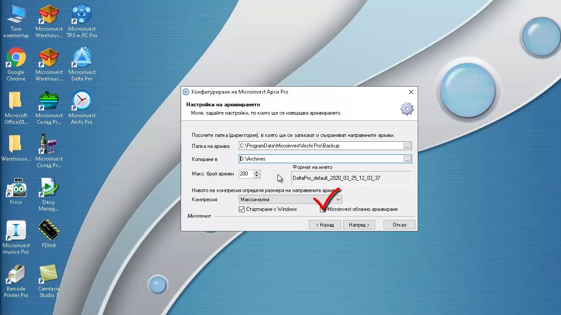Screen dimensions: 561x315
Task: Browse for Копиране в folder
Action: [x=407, y=159]
